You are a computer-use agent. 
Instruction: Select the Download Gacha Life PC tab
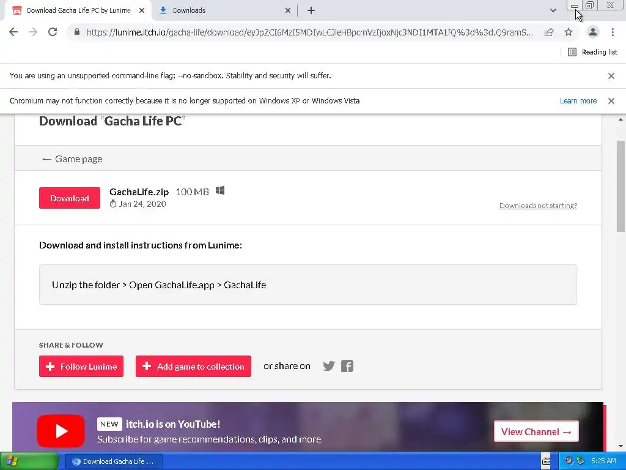[x=78, y=10]
